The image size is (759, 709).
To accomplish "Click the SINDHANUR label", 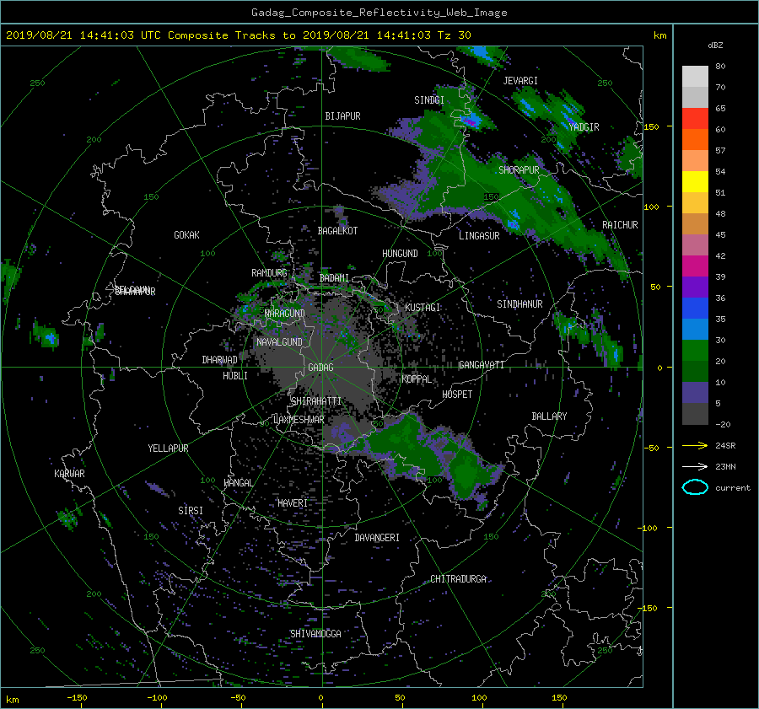I will [x=519, y=304].
